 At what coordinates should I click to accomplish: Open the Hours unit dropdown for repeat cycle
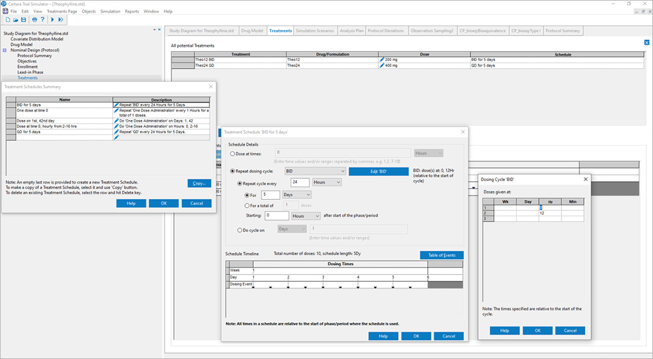click(337, 183)
